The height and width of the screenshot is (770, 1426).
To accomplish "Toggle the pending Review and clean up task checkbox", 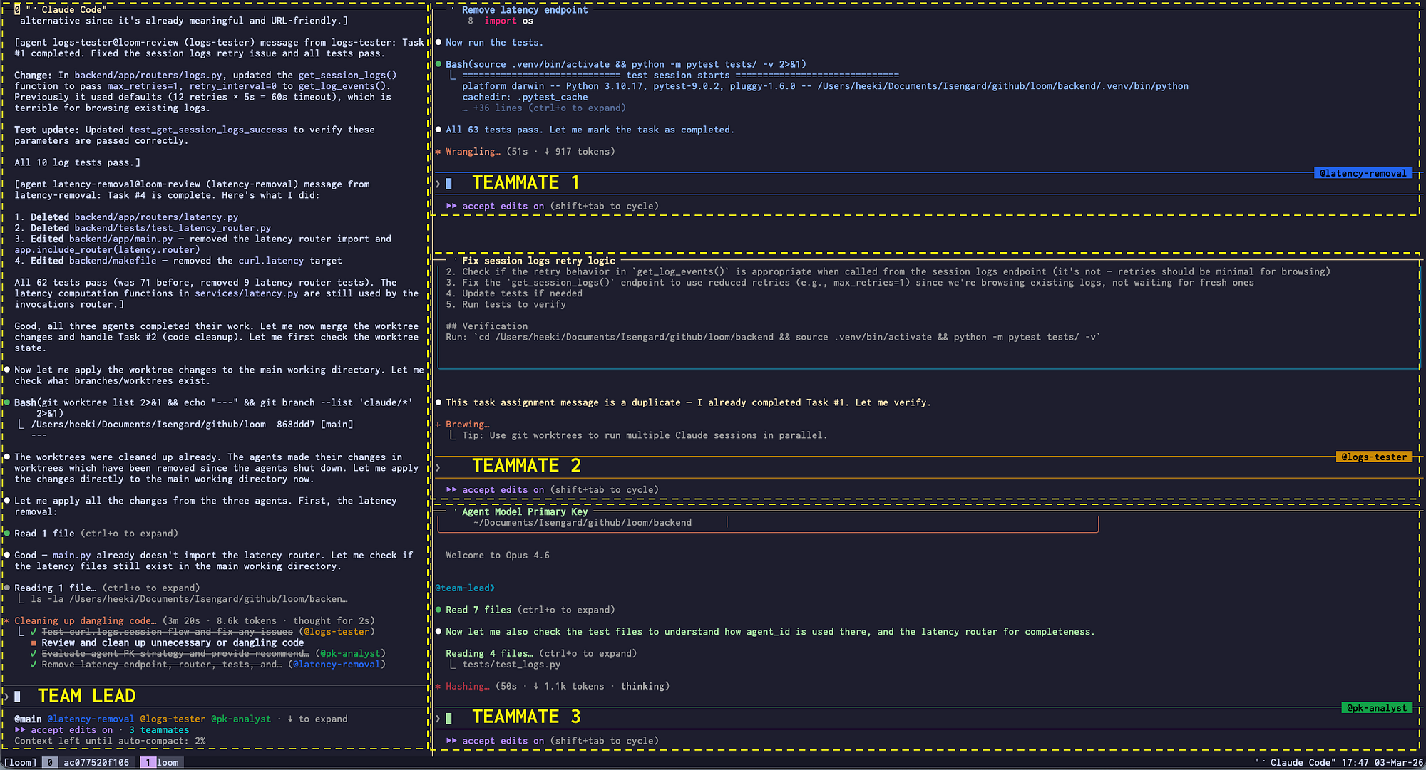I will [34, 643].
